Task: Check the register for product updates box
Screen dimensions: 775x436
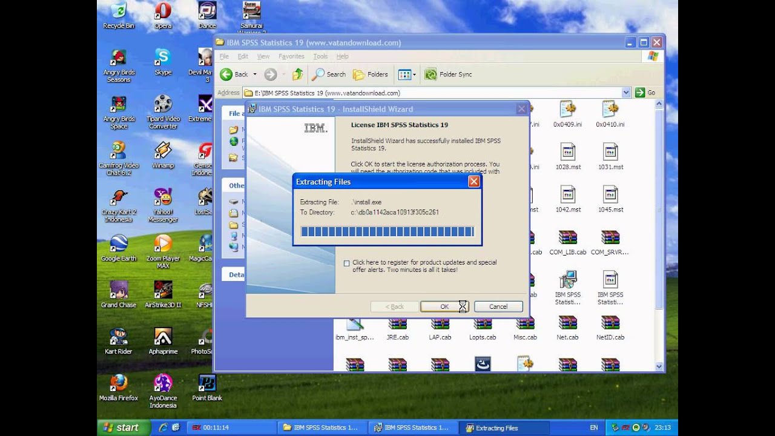Action: click(346, 263)
